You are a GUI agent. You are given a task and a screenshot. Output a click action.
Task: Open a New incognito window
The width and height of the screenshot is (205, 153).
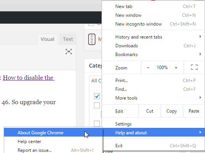pyautogui.click(x=153, y=24)
